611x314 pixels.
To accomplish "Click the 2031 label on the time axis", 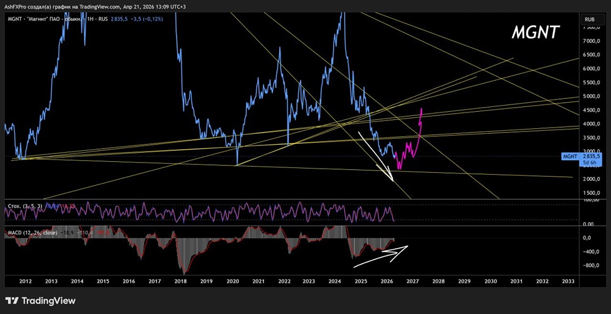I will [x=516, y=281].
